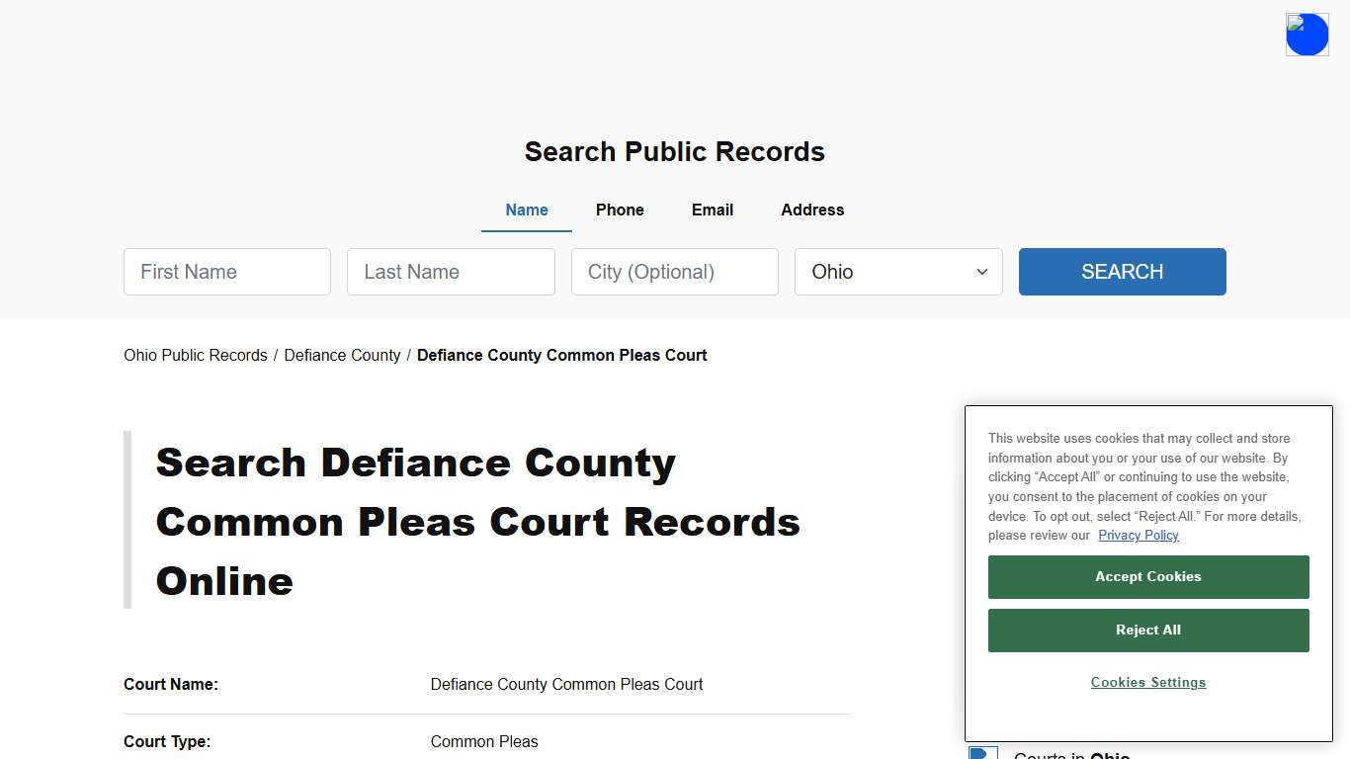The width and height of the screenshot is (1350, 759).
Task: Expand the state selector chevron
Action: (x=981, y=272)
